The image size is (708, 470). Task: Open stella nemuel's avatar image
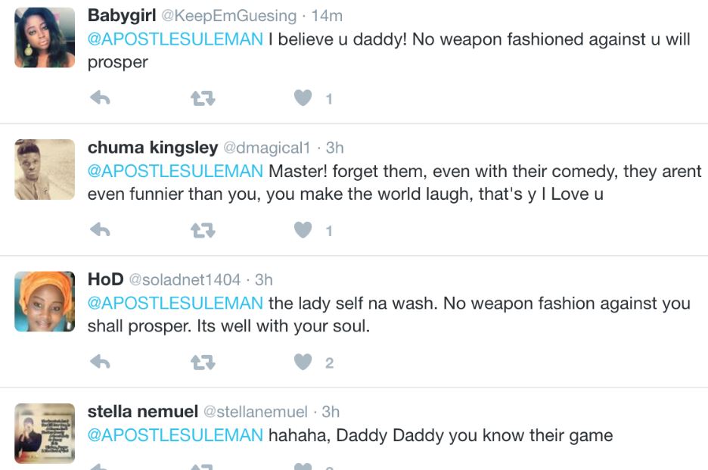click(45, 433)
